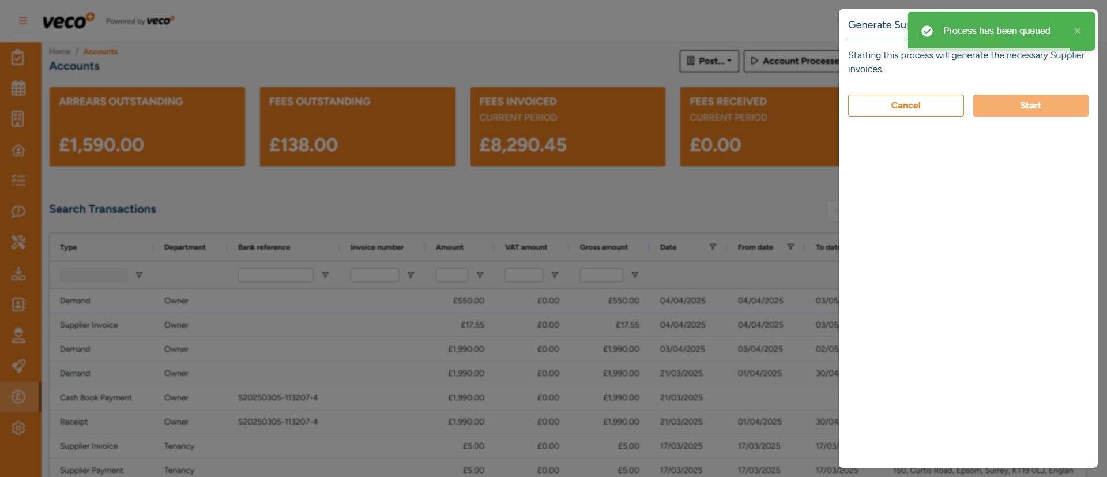Select the wrench maintenance sidebar icon

(x=18, y=242)
